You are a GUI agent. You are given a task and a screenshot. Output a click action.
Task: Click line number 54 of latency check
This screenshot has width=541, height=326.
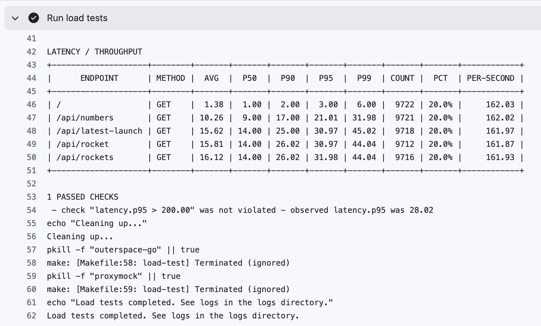(31, 210)
